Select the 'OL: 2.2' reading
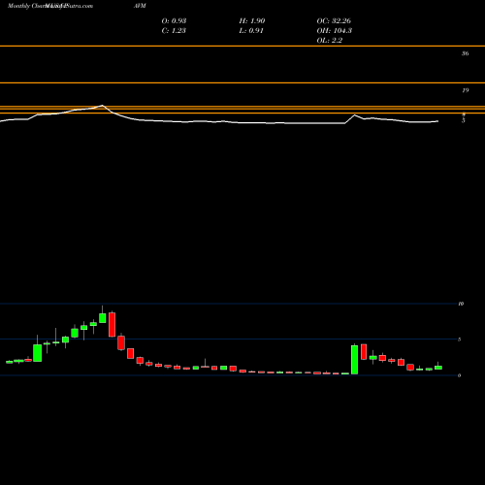485x485 pixels. tap(330, 40)
